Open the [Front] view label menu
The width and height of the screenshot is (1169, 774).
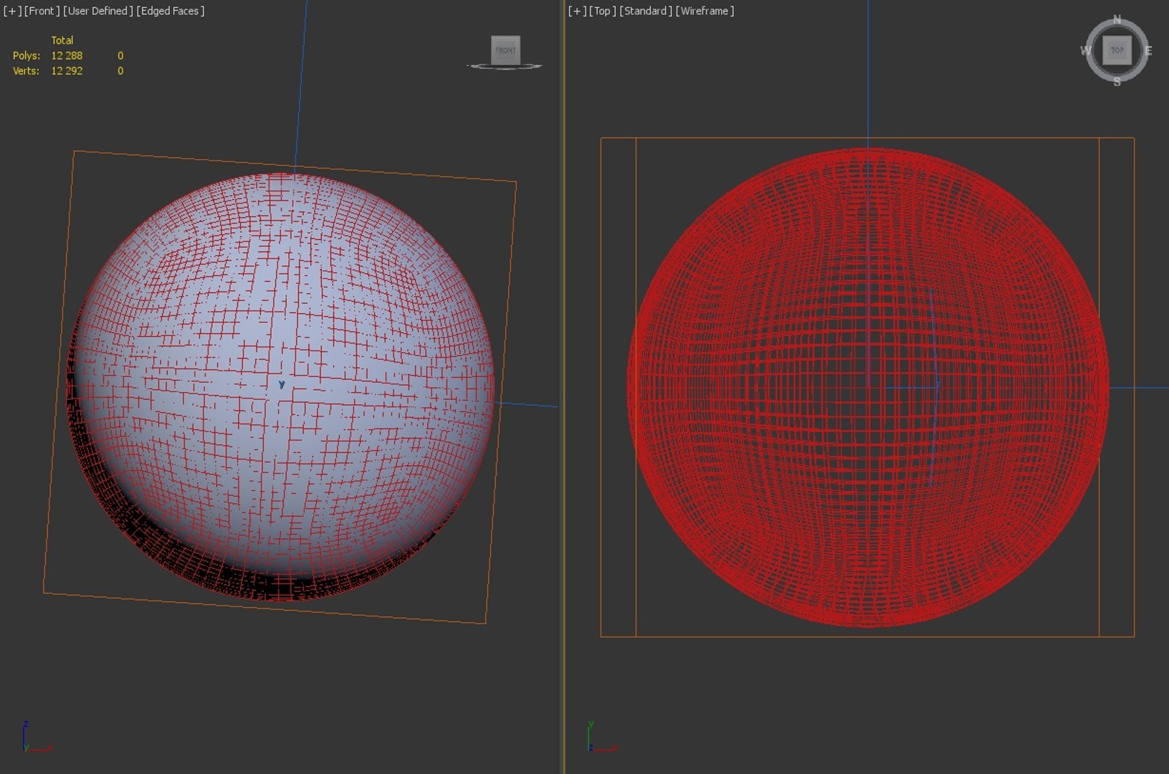point(42,11)
